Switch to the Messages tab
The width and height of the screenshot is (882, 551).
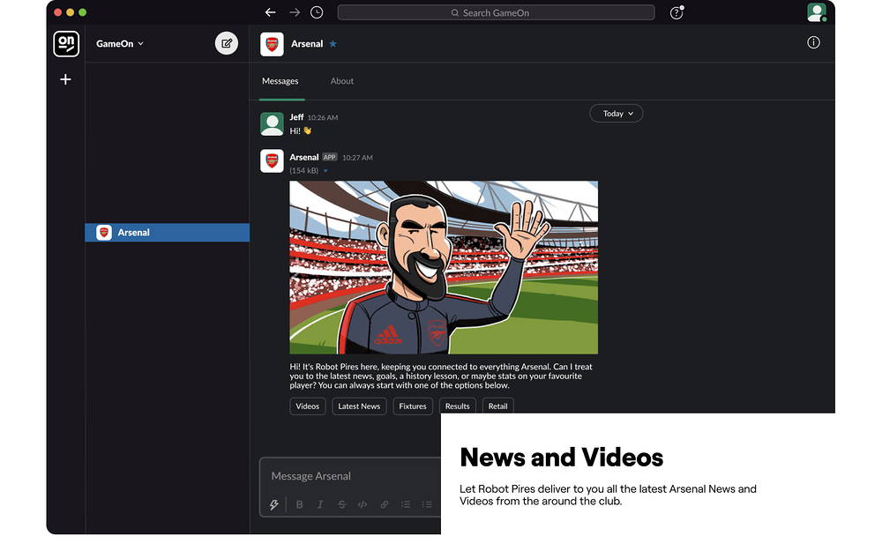[x=280, y=81]
